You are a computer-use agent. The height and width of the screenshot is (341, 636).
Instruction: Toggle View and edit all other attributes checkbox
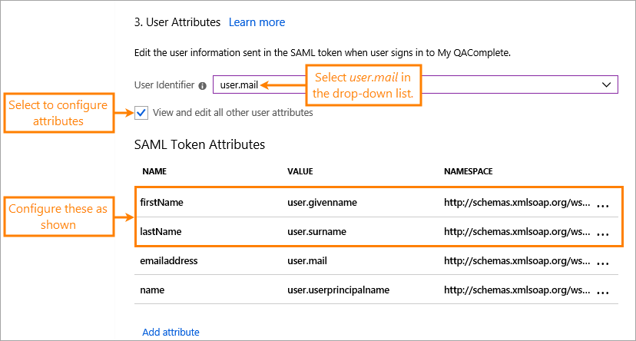coord(141,113)
